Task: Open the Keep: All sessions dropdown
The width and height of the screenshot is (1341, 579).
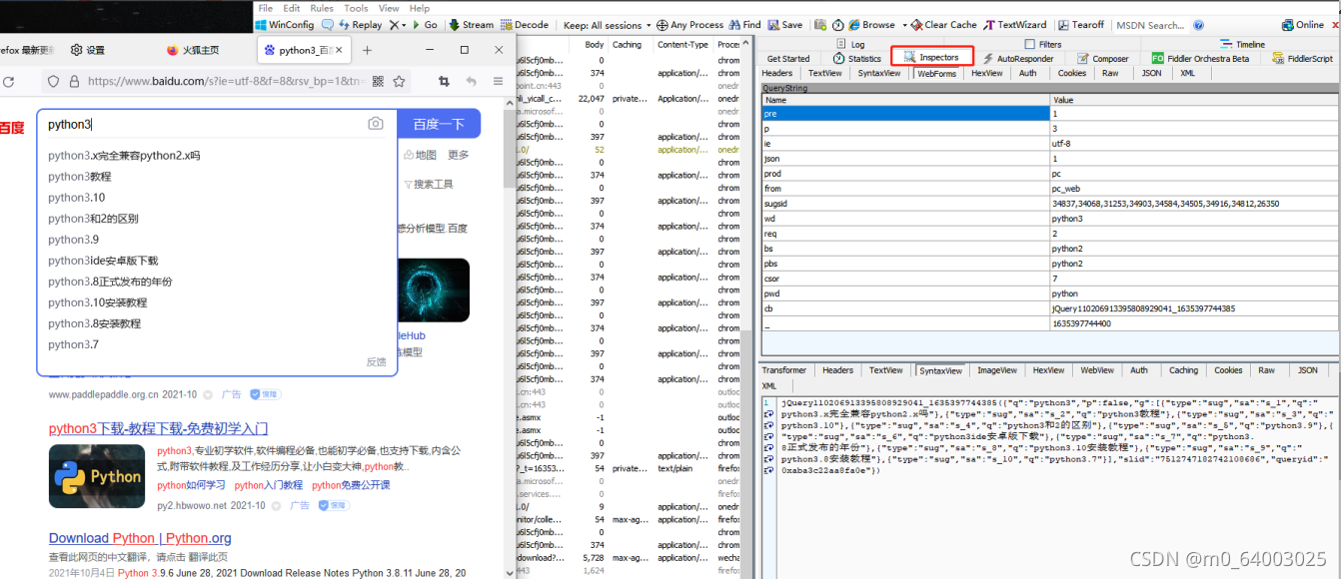Action: click(x=607, y=25)
